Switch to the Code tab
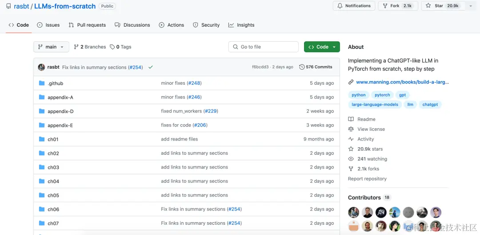Screen dimensions: 480x235 (19, 25)
